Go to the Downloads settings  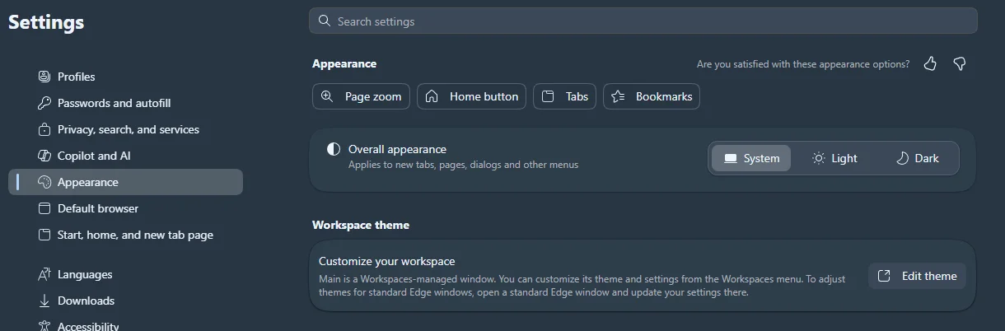(x=125, y=301)
